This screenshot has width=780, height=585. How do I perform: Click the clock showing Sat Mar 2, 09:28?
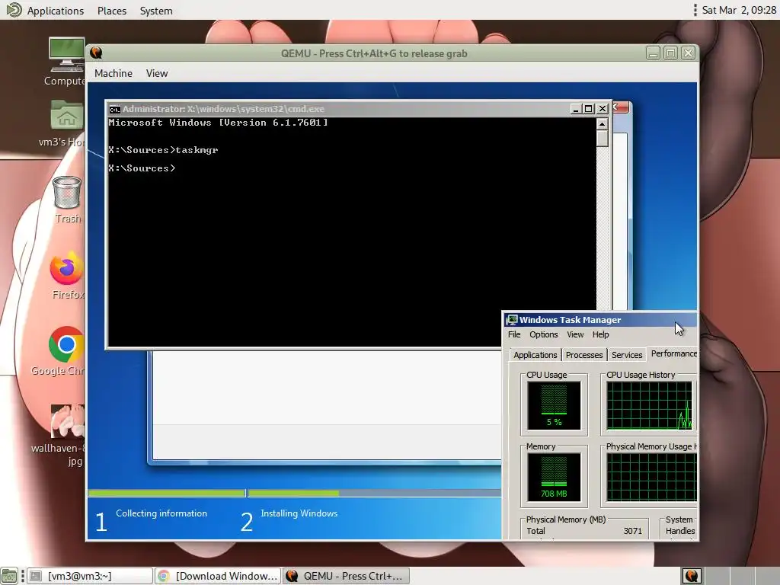point(739,10)
